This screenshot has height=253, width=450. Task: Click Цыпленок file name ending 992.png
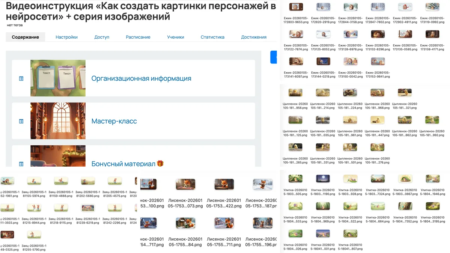(x=432, y=133)
